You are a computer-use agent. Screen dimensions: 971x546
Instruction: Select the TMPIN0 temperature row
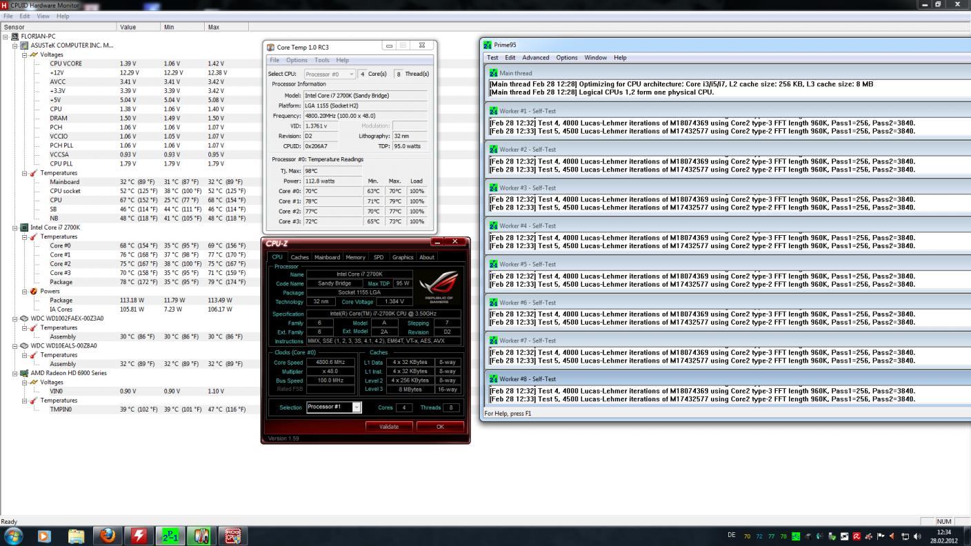tap(148, 410)
